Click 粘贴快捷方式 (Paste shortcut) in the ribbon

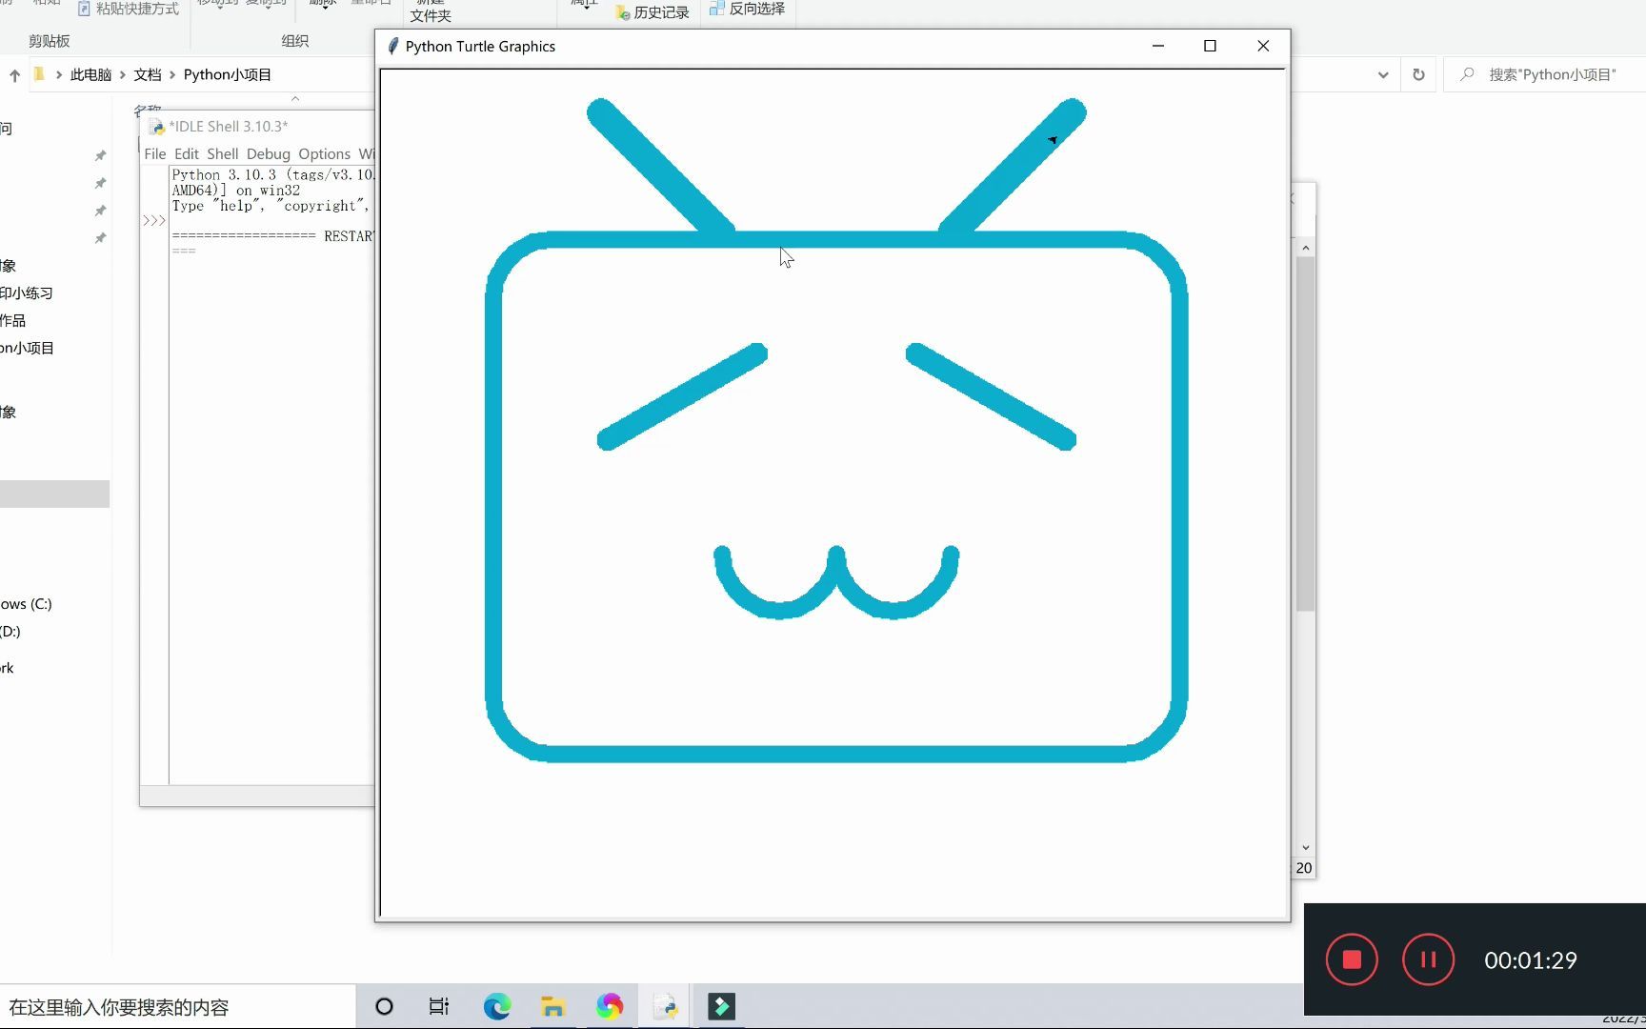128,9
